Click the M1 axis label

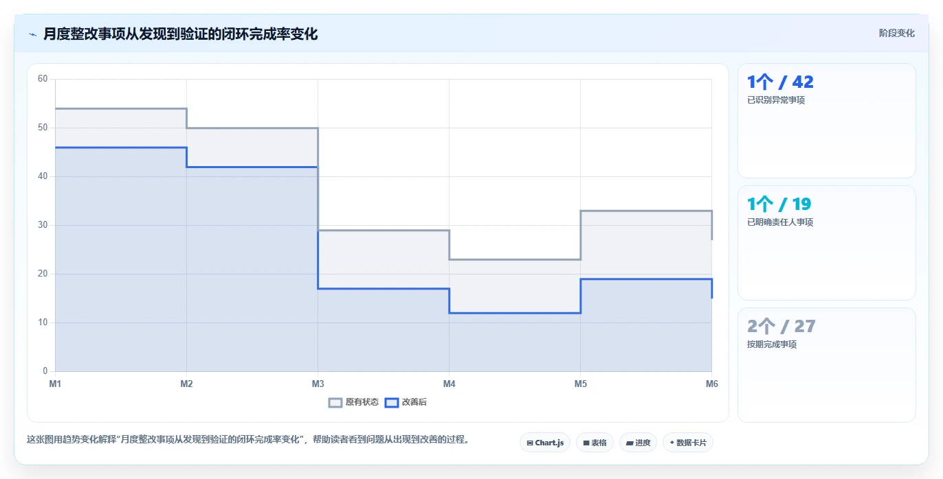[55, 384]
